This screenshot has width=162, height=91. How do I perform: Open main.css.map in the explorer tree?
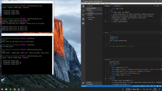click(91, 17)
